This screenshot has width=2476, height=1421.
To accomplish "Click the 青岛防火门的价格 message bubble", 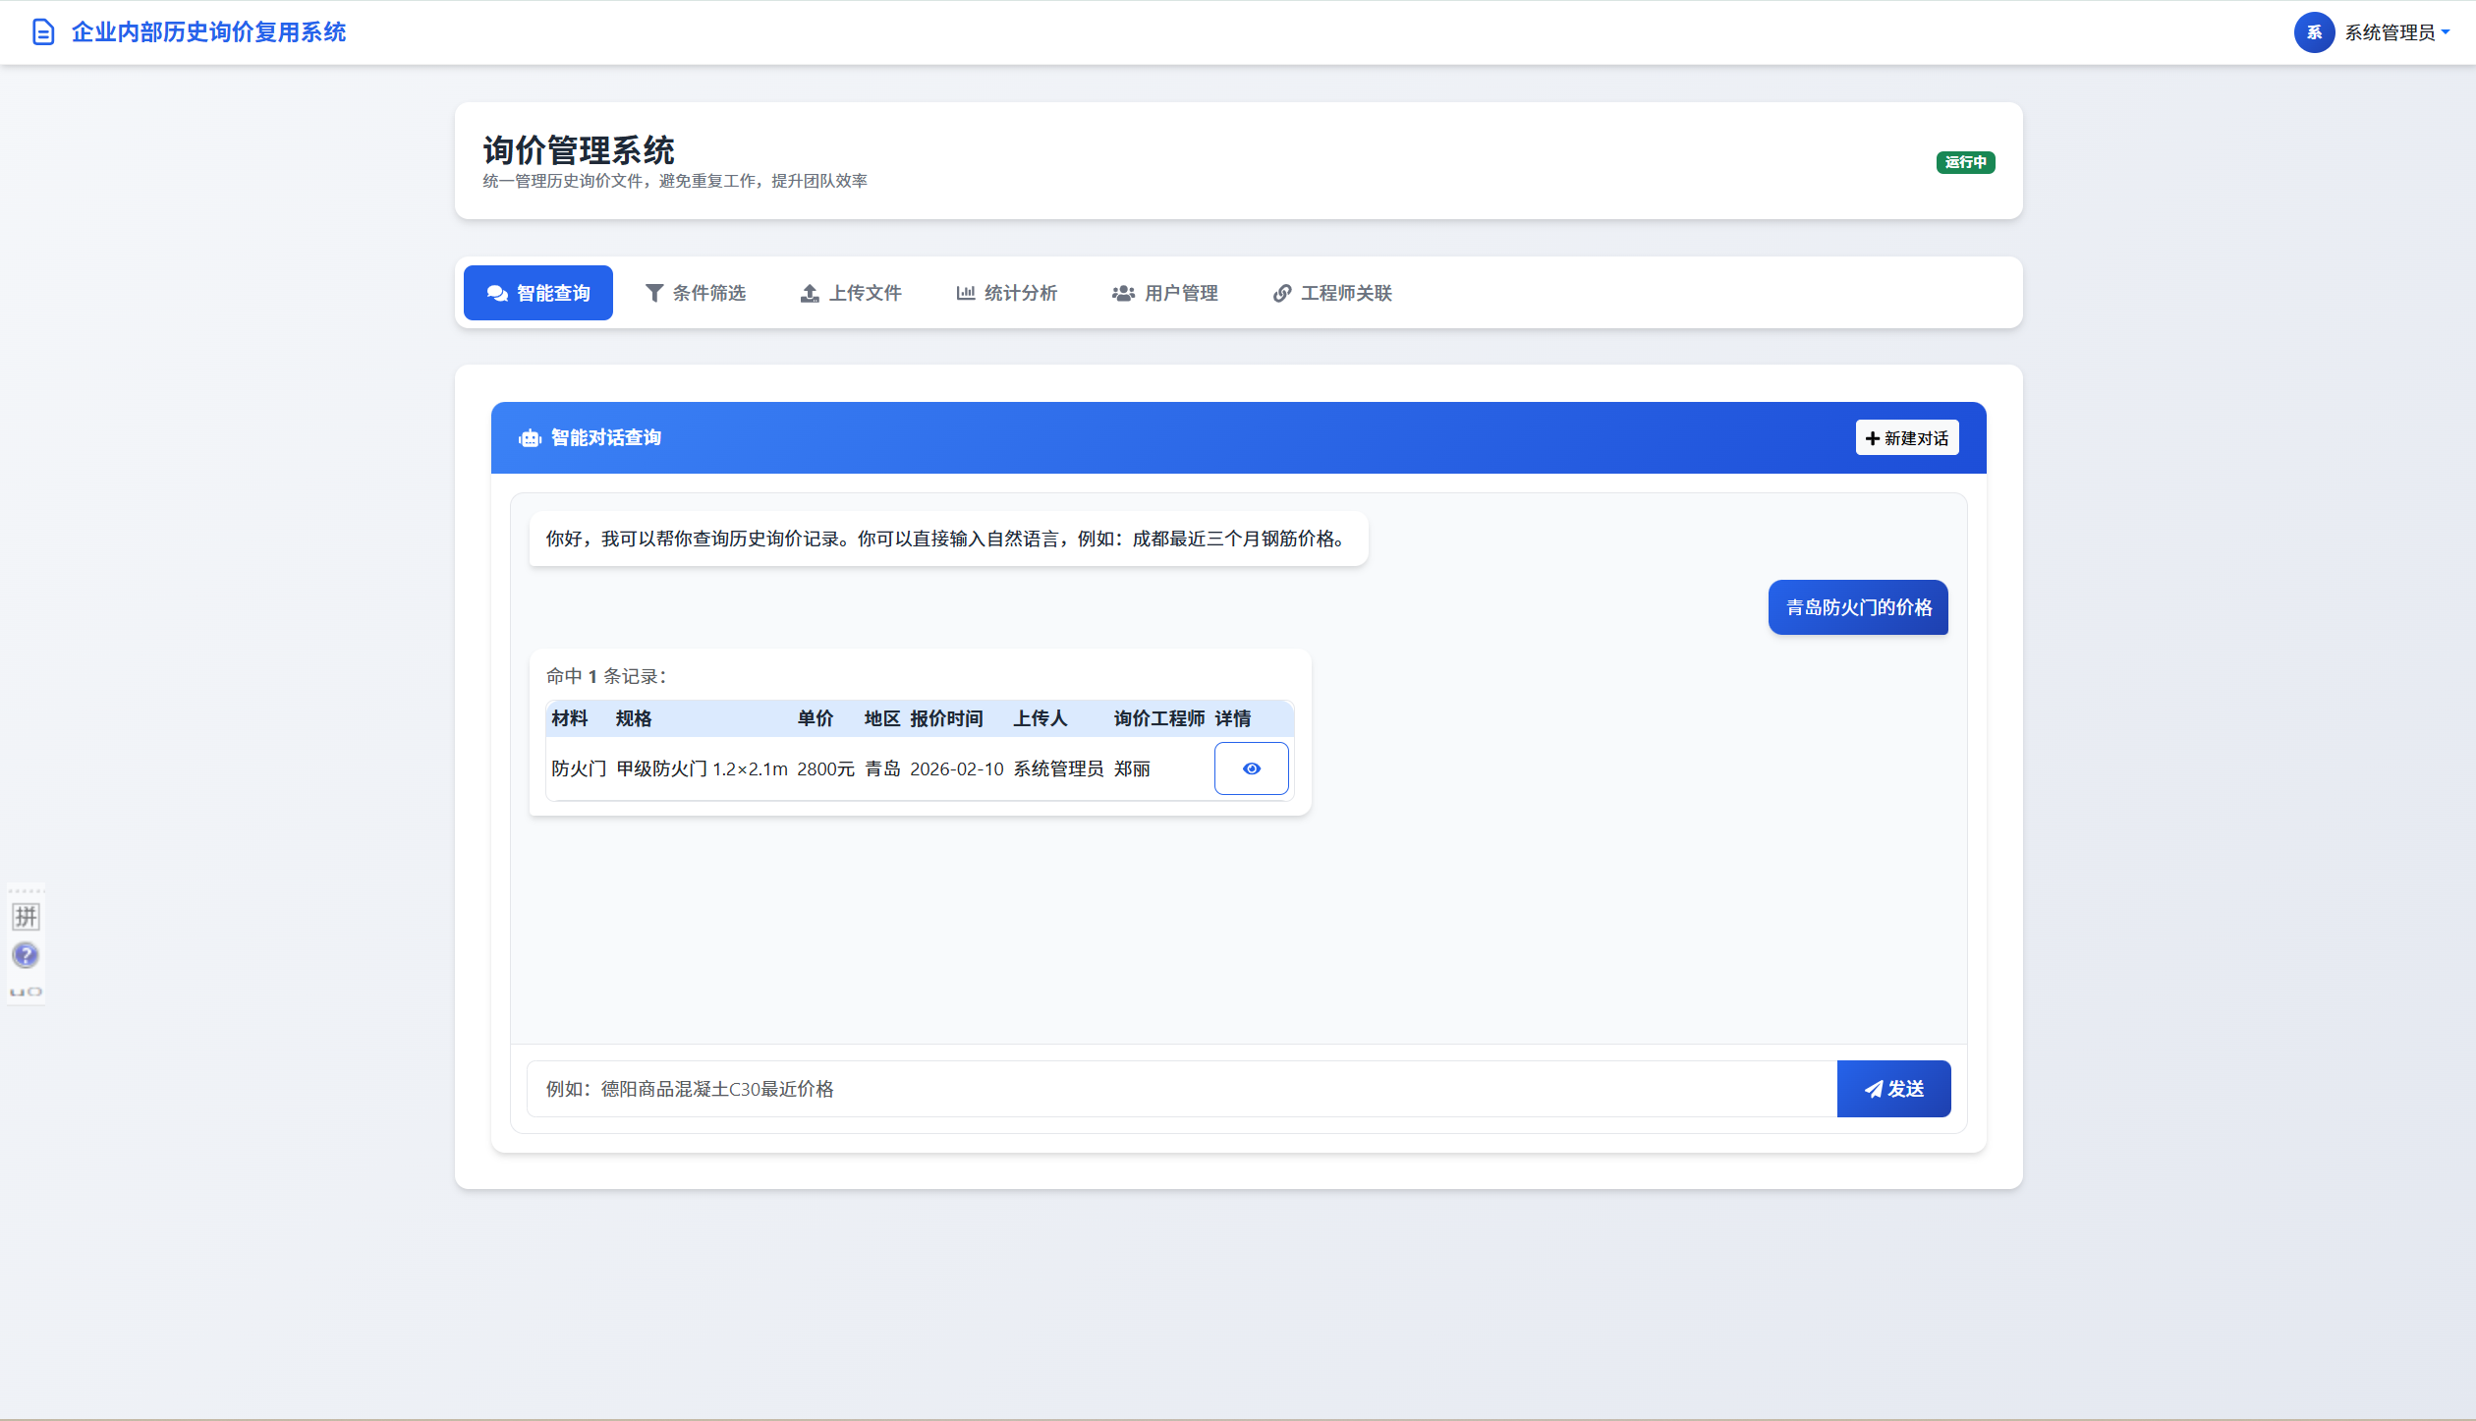I will [x=1858, y=607].
